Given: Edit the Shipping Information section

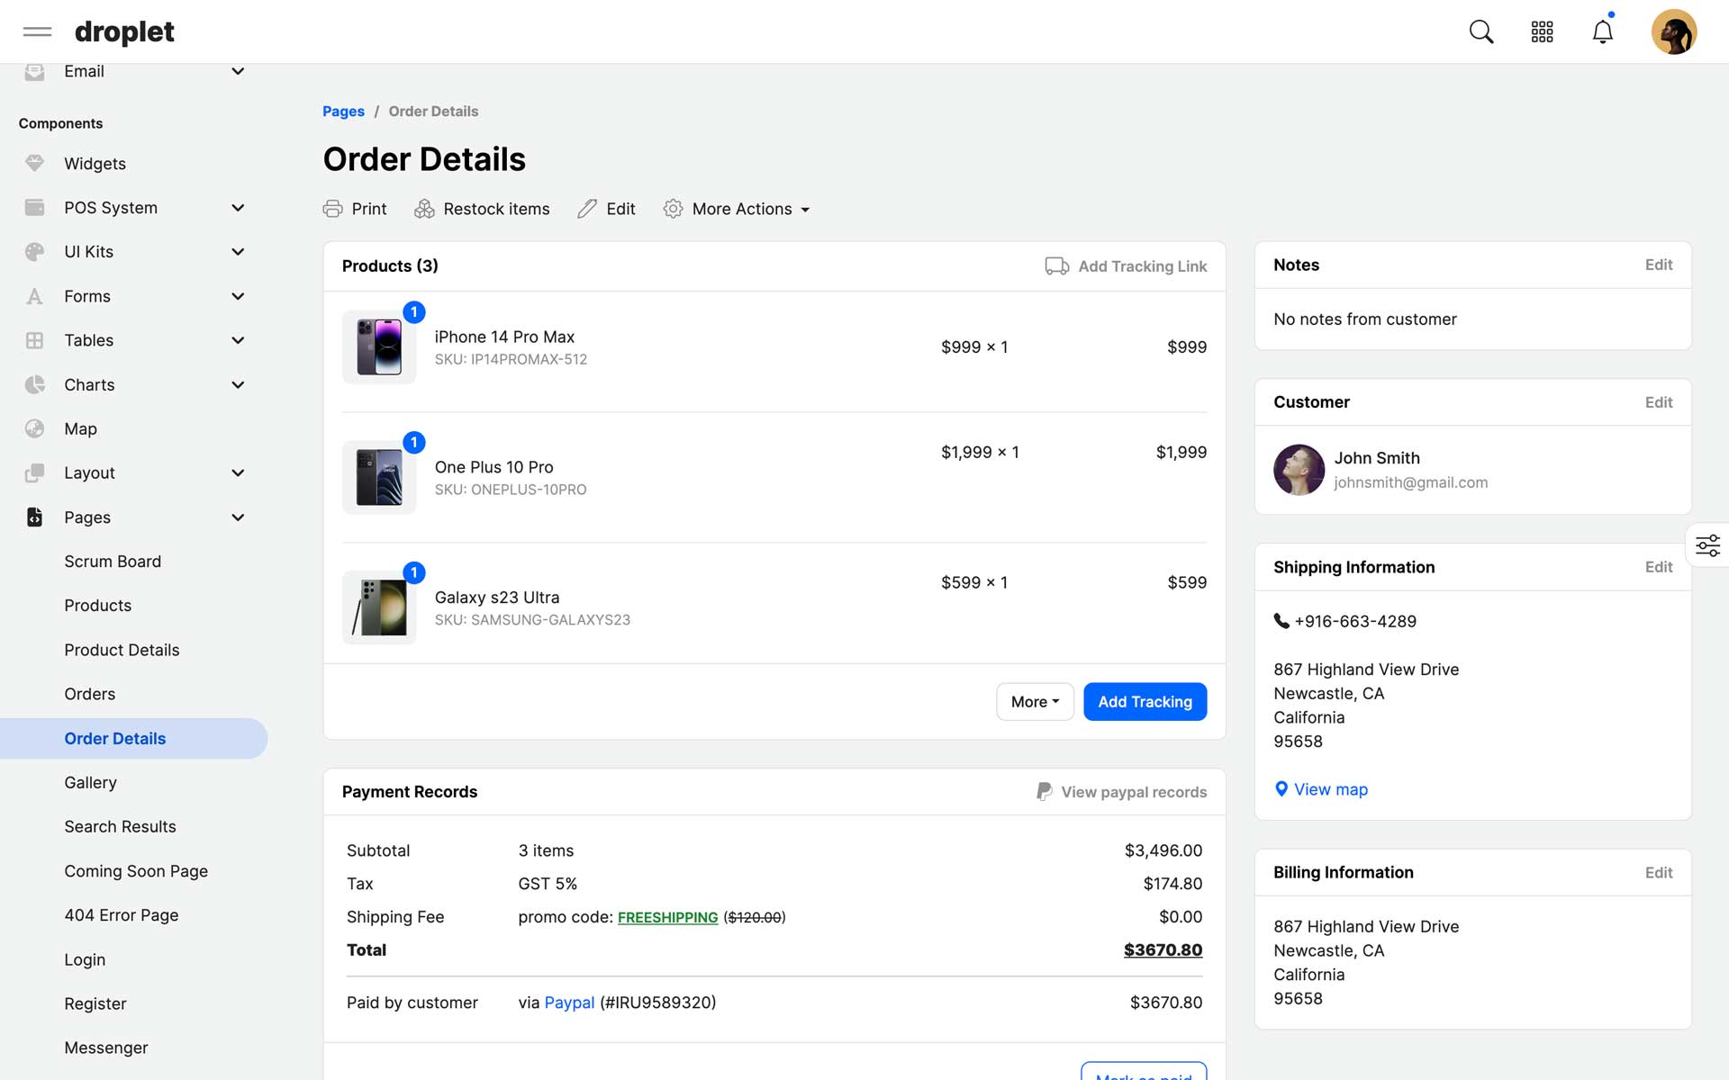Looking at the screenshot, I should (x=1658, y=567).
